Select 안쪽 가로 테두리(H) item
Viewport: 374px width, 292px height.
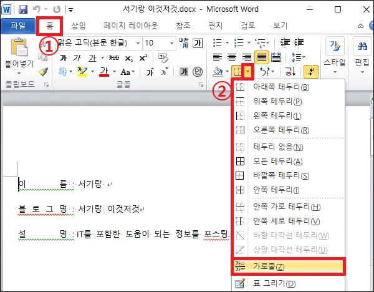tap(289, 207)
